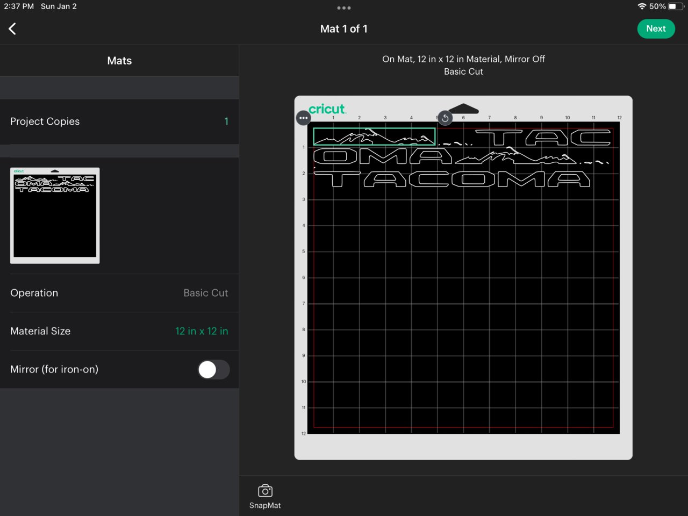Tap the 2:37 PM clock
This screenshot has height=516, width=688.
(x=19, y=6)
